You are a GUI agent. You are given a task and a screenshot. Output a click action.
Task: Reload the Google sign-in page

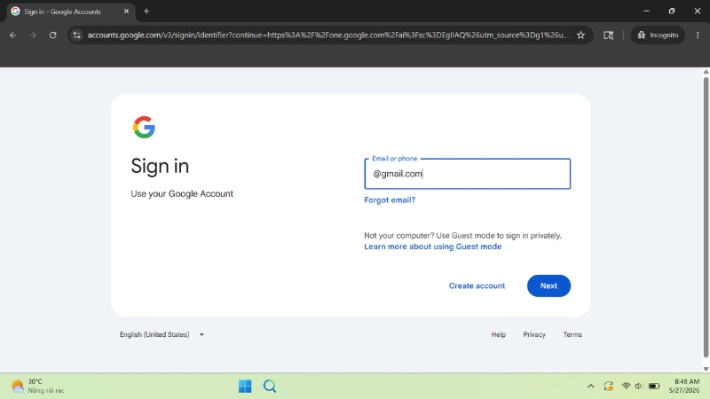tap(52, 35)
